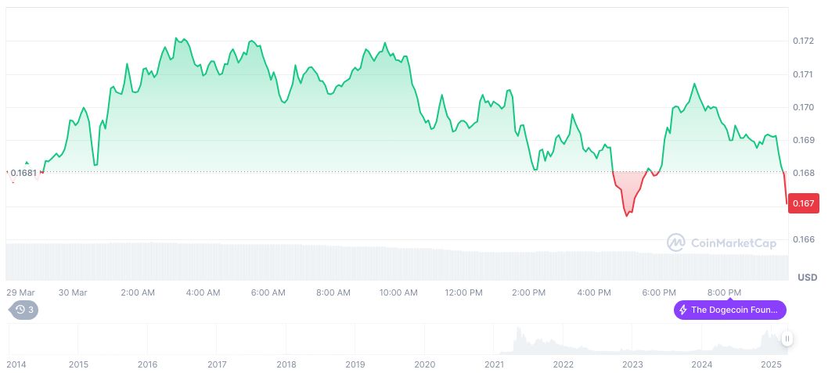
Task: Click 2021 on the historical timeline navigator
Action: click(x=494, y=364)
